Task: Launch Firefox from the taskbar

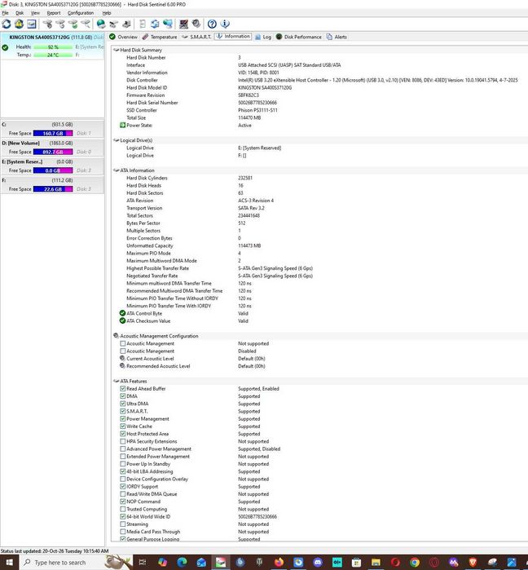Action: (x=279, y=563)
